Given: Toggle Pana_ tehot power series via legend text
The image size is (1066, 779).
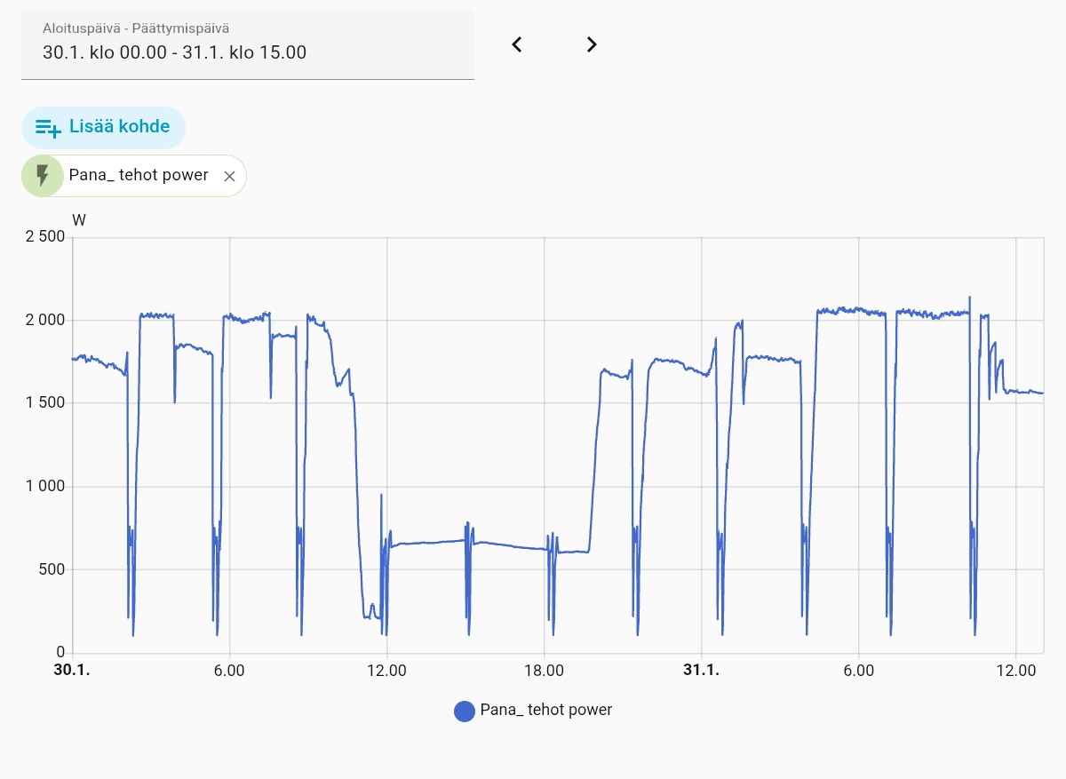Looking at the screenshot, I should coord(545,710).
